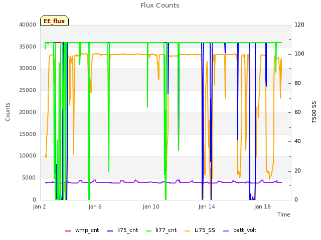
Task: Click the red wmp_cnt legend swatch
Action: point(68,231)
